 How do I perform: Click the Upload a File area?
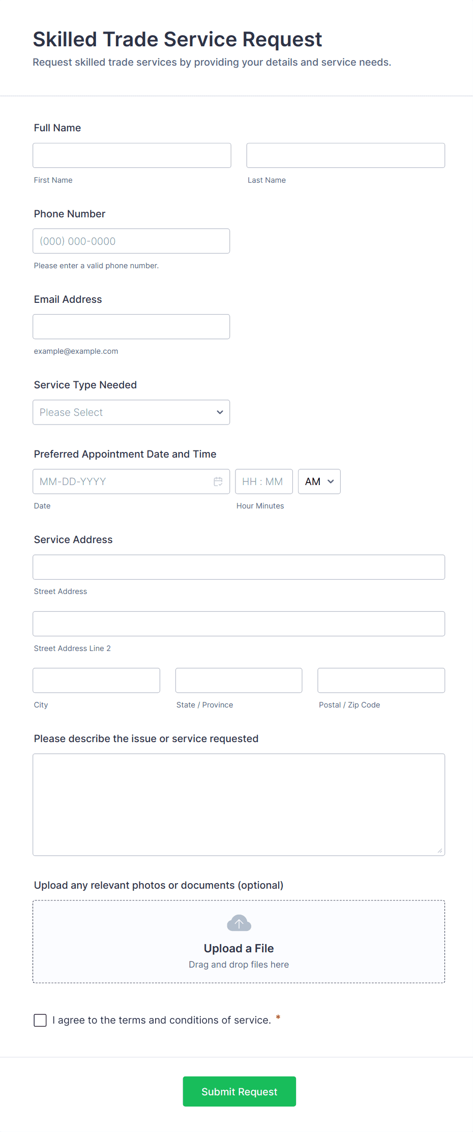point(239,942)
